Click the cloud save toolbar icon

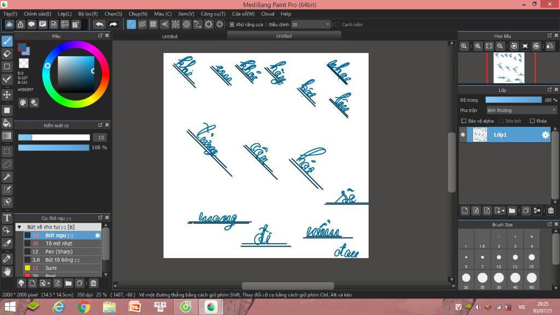(9, 24)
